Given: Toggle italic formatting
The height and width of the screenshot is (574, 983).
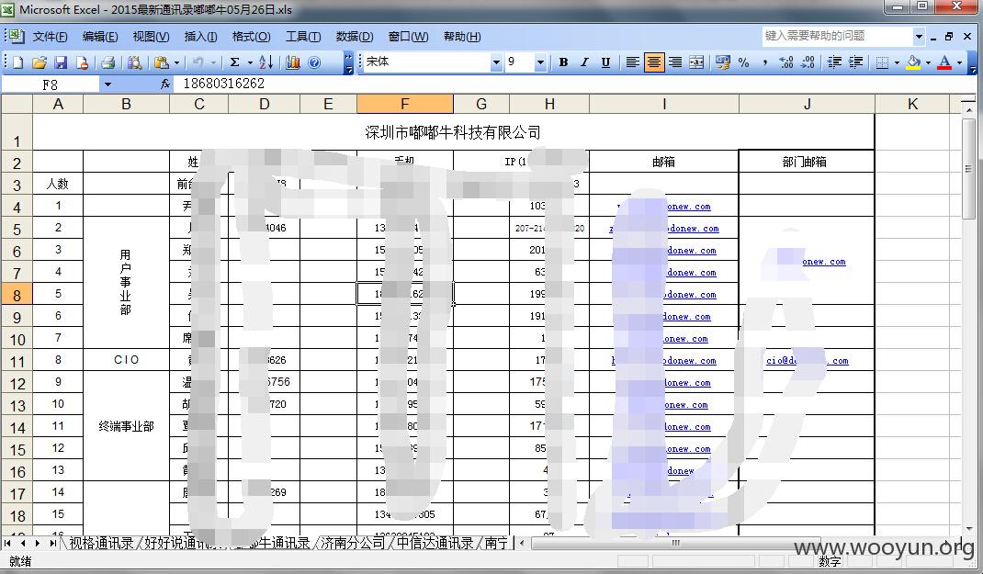Looking at the screenshot, I should click(584, 62).
